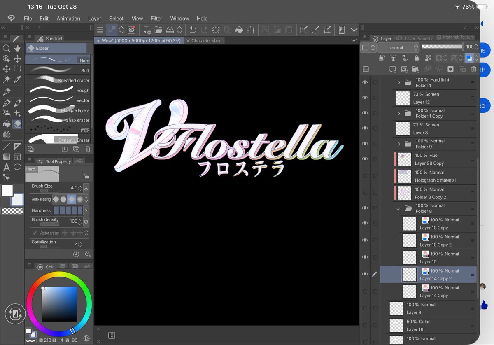
Task: Expand the Folder 1 layer folder
Action: coord(398,83)
